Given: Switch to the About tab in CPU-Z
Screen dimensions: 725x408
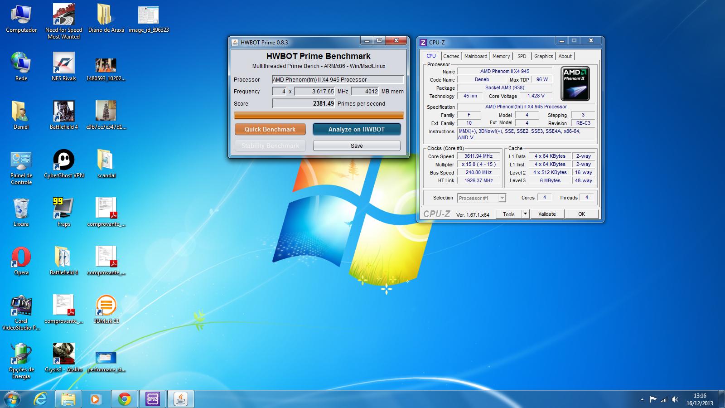Looking at the screenshot, I should coord(565,56).
